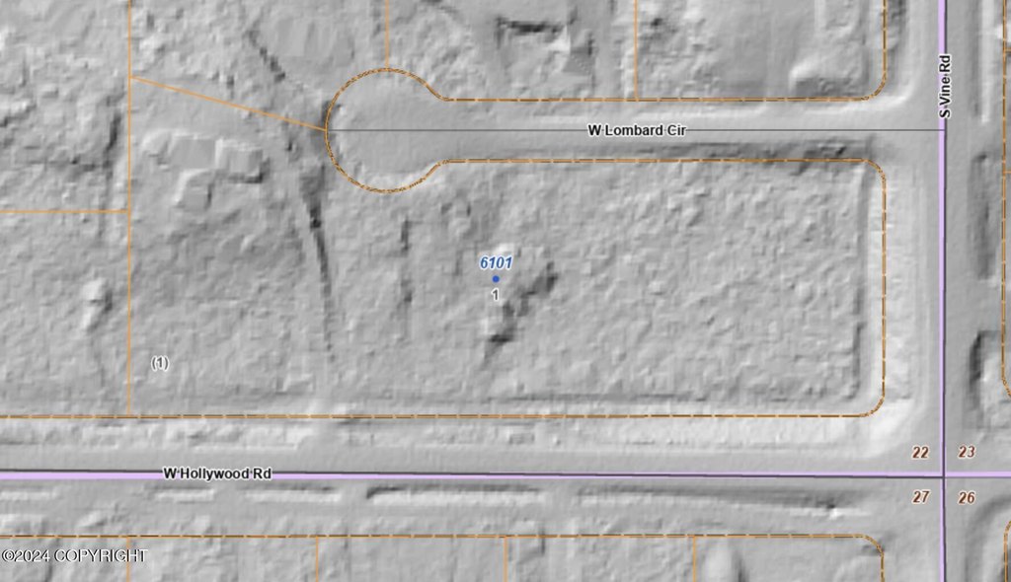
Task: Select section number 26
Action: tap(967, 497)
